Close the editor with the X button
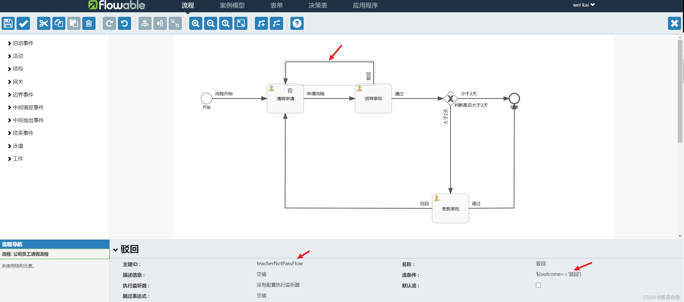This screenshot has height=302, width=684. pos(674,23)
